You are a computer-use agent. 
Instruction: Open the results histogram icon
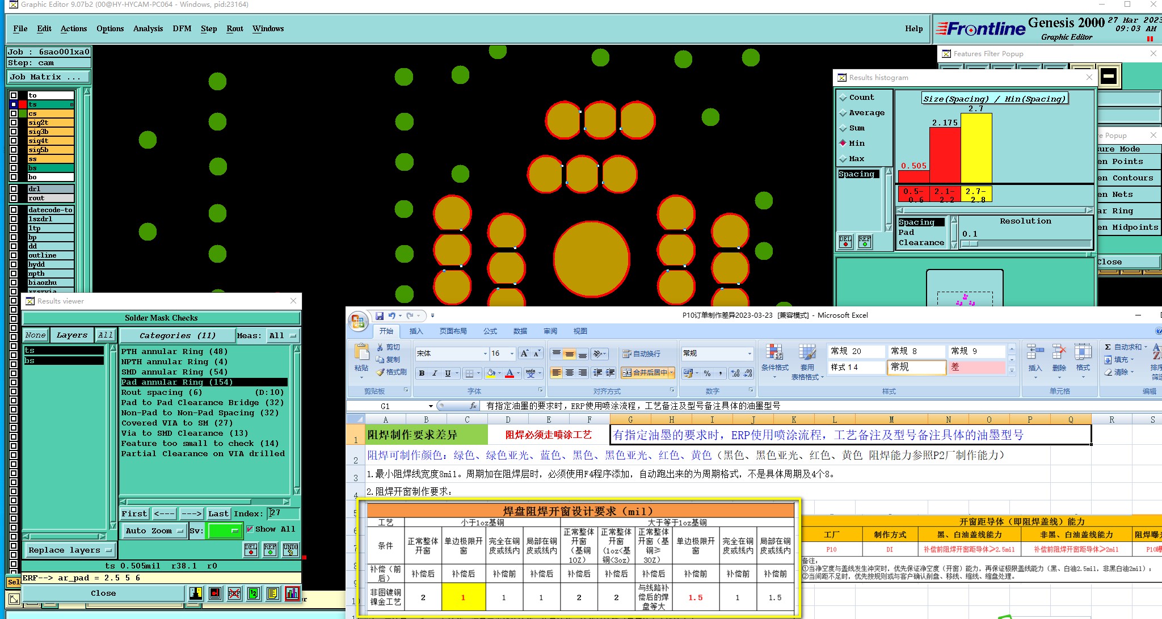coord(292,593)
